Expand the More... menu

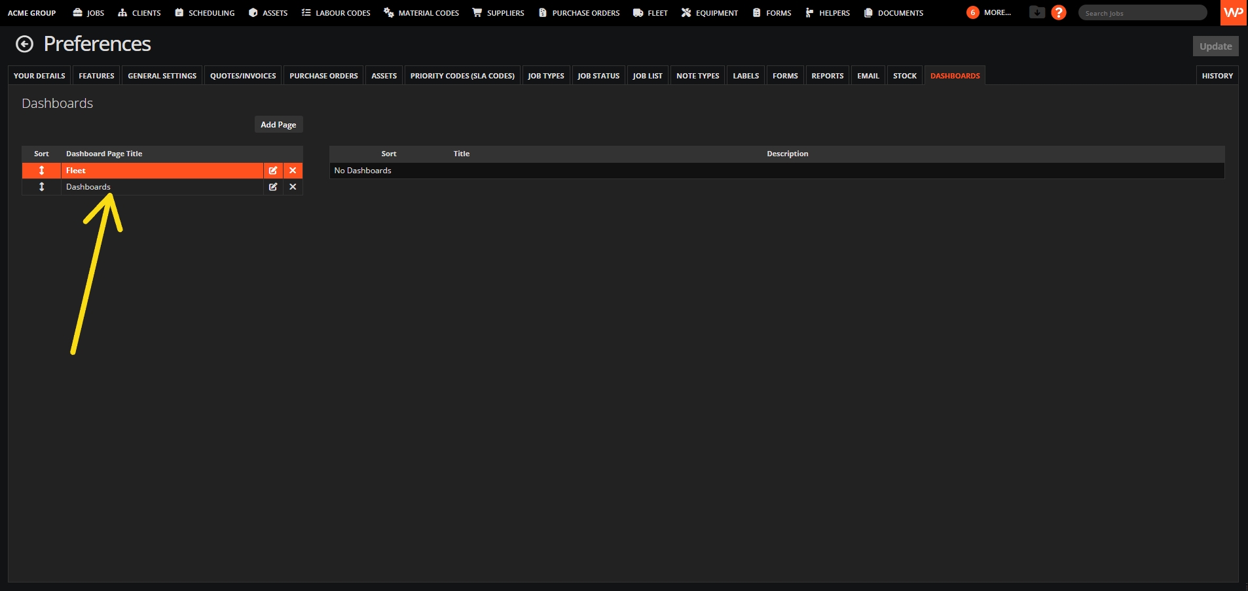click(x=997, y=12)
